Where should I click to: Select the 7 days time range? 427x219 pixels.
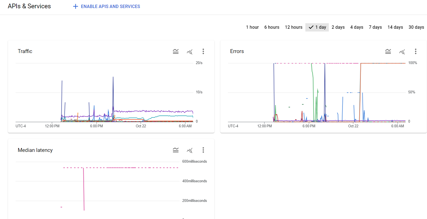coord(375,27)
